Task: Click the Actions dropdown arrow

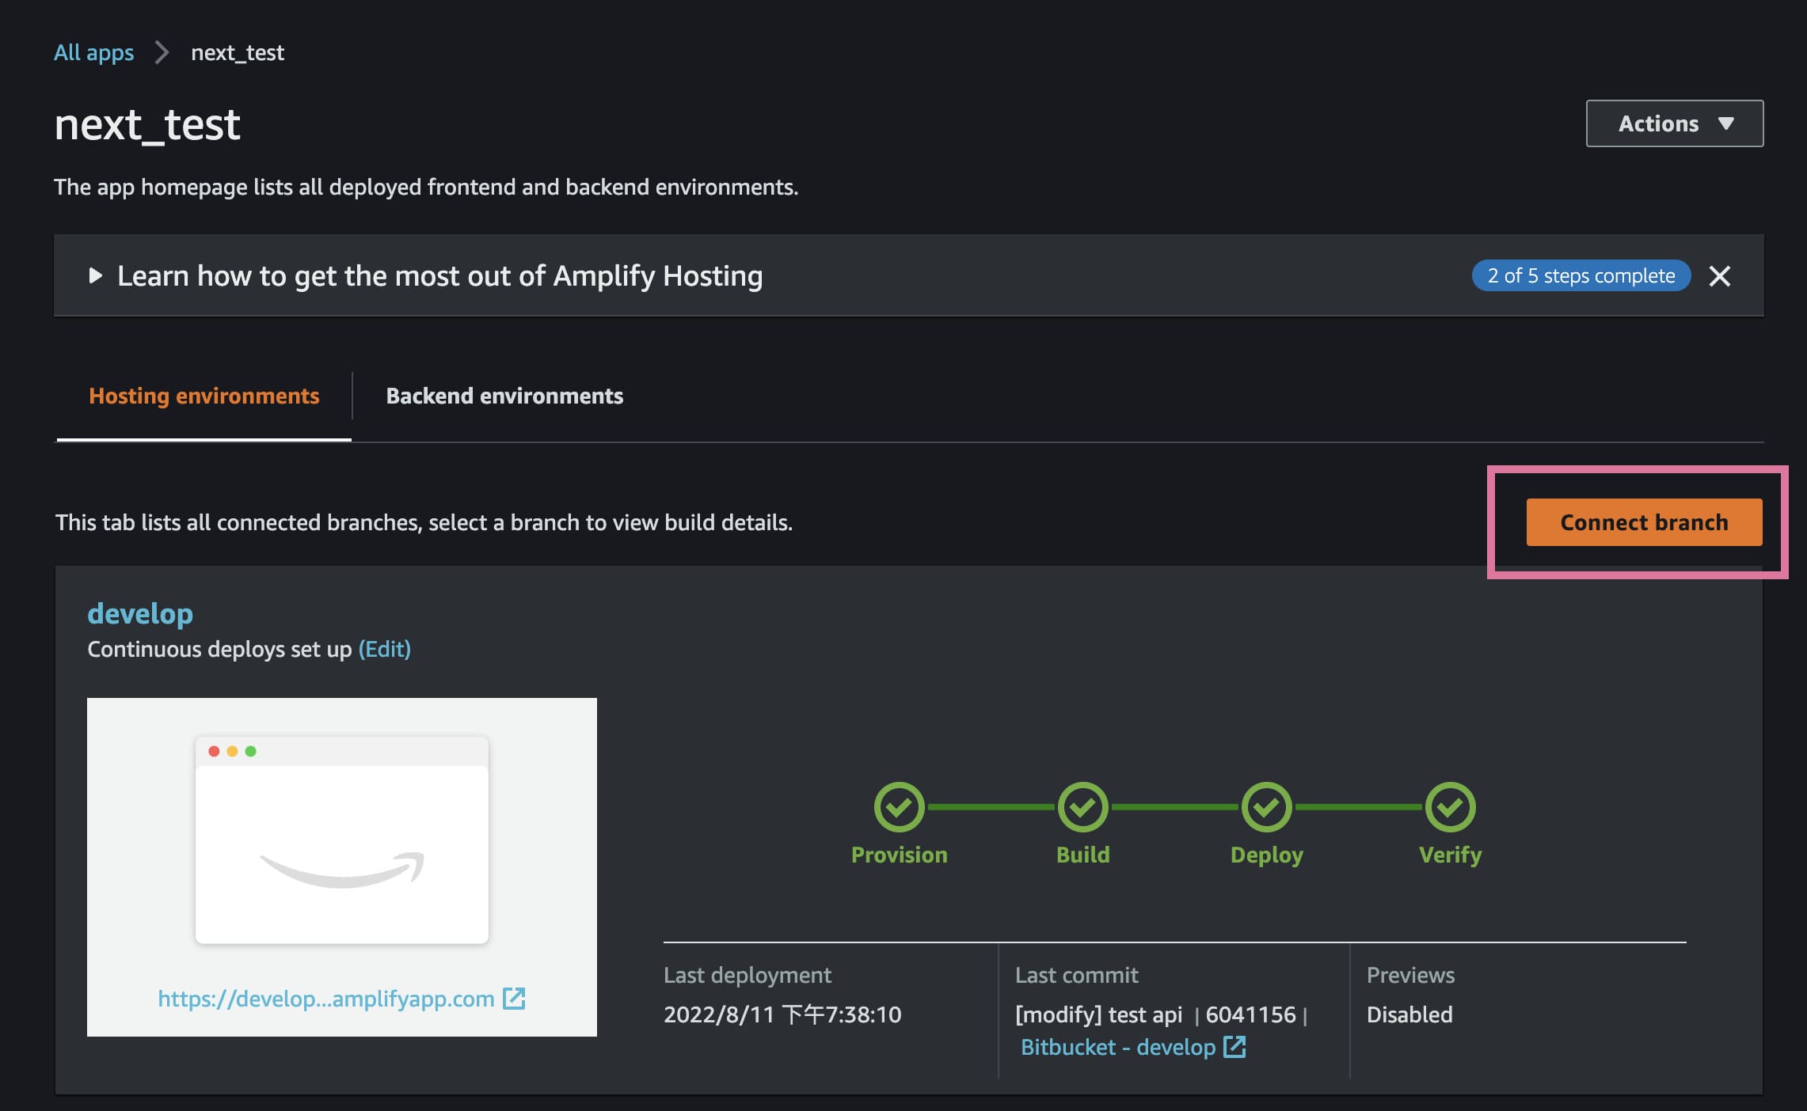Action: pos(1726,123)
